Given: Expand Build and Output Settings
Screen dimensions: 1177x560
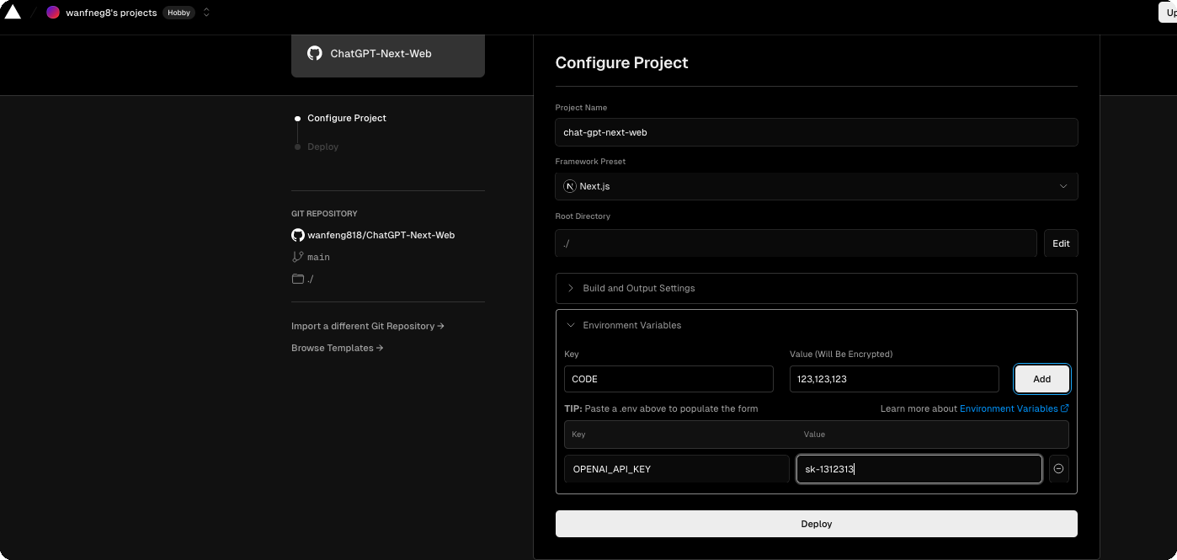Looking at the screenshot, I should pos(817,288).
